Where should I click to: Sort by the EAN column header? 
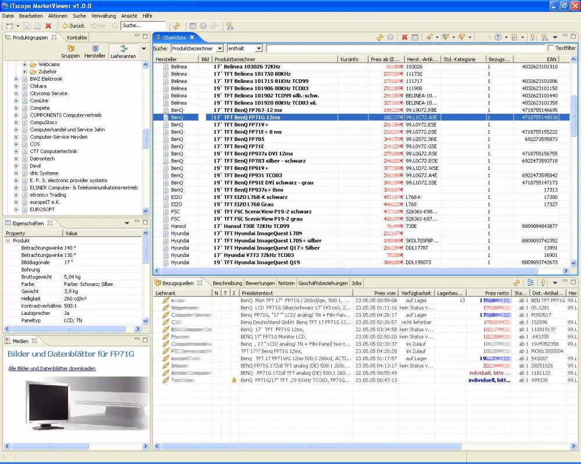point(536,59)
